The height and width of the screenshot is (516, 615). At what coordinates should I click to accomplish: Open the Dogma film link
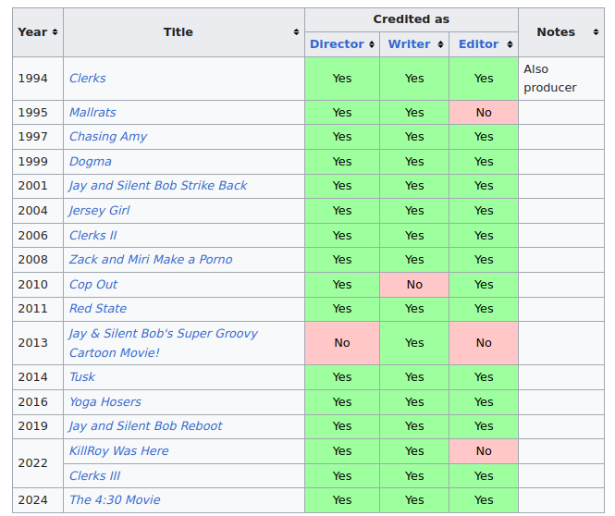point(91,161)
